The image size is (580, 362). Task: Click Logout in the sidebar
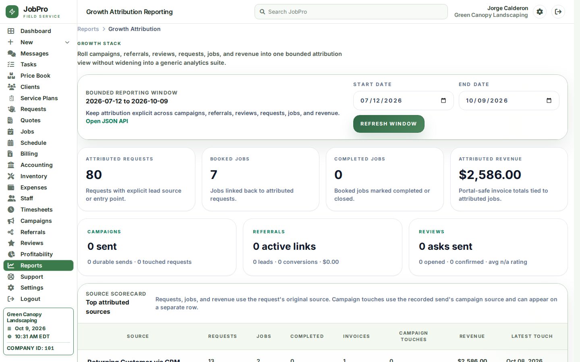pos(38,299)
